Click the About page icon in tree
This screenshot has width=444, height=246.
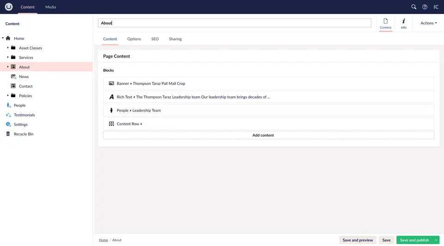(x=13, y=67)
